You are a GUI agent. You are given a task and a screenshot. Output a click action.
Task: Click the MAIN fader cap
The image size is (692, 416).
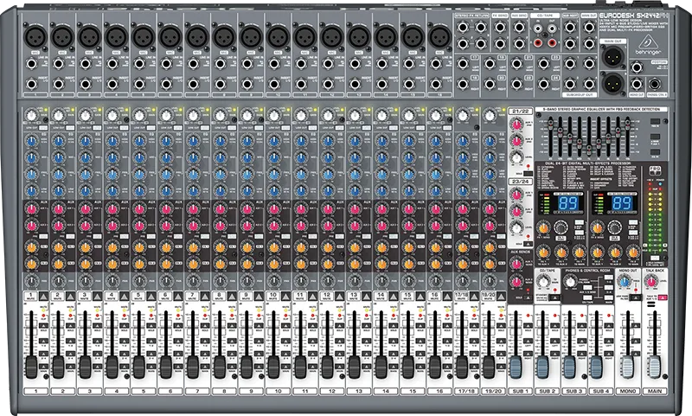coord(653,366)
